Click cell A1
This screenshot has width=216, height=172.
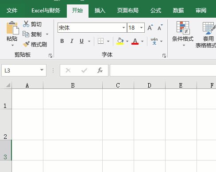(27, 99)
